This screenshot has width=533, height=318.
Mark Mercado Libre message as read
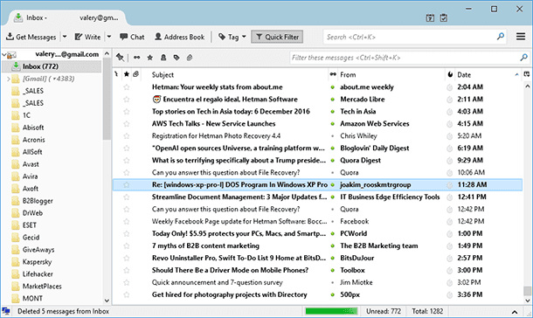coord(332,100)
